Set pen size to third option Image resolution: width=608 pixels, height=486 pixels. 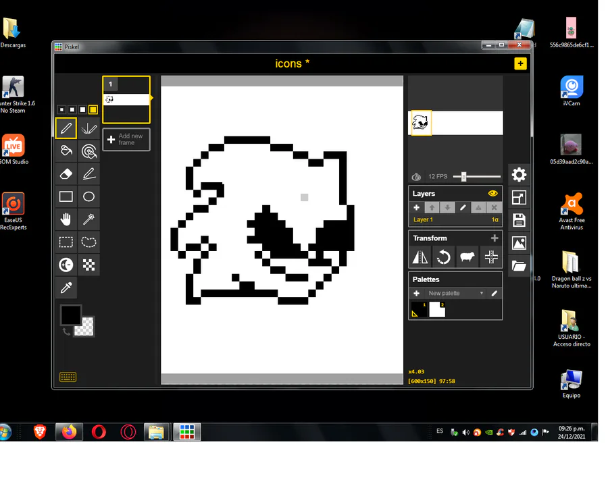pyautogui.click(x=82, y=109)
